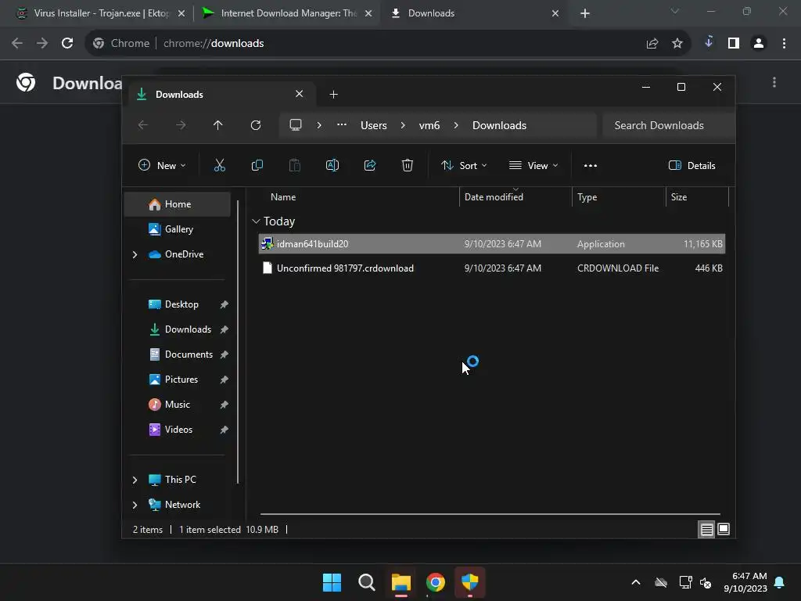Image resolution: width=801 pixels, height=601 pixels.
Task: Open Videos in the navigation pane
Action: tap(178, 430)
